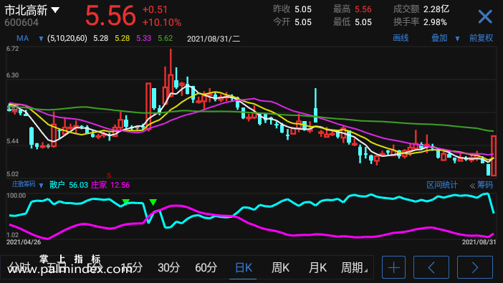Click the yellow MA10 value 5.28
The width and height of the screenshot is (503, 283).
pyautogui.click(x=123, y=39)
